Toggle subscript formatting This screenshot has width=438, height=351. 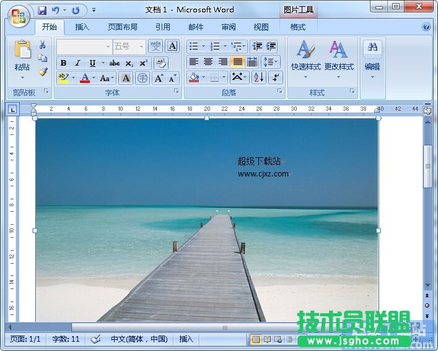[129, 63]
